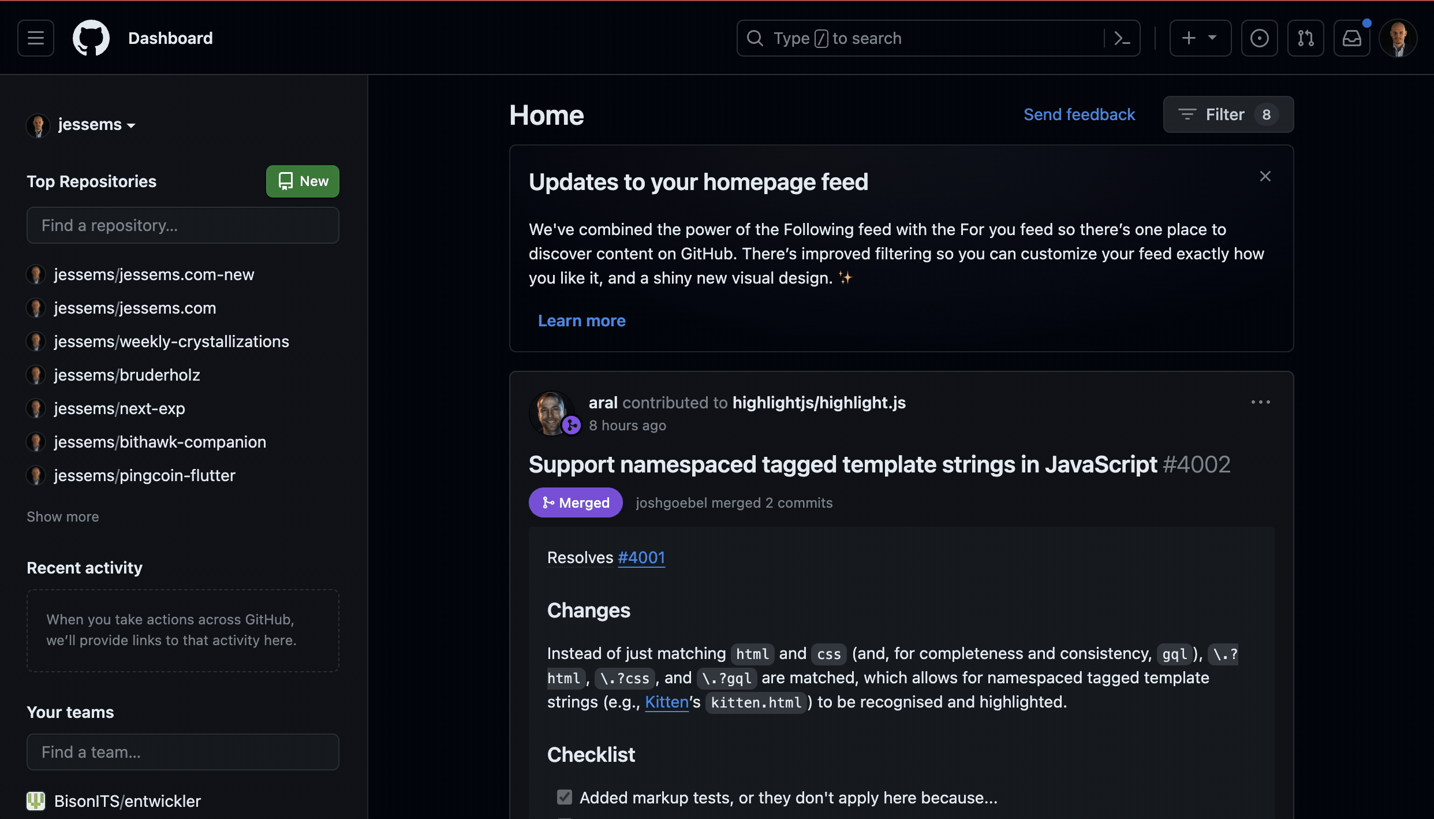The image size is (1434, 819).
Task: Click the profile avatar in header
Action: coord(1398,38)
